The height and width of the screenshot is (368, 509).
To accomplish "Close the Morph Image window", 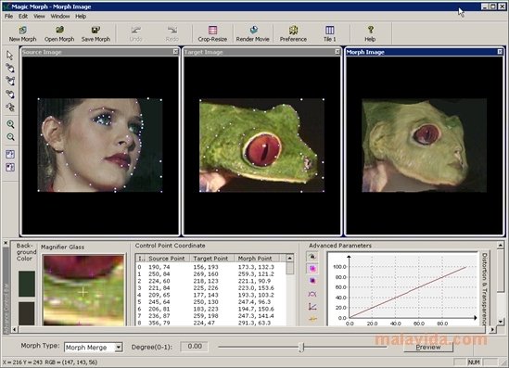I will coord(500,52).
